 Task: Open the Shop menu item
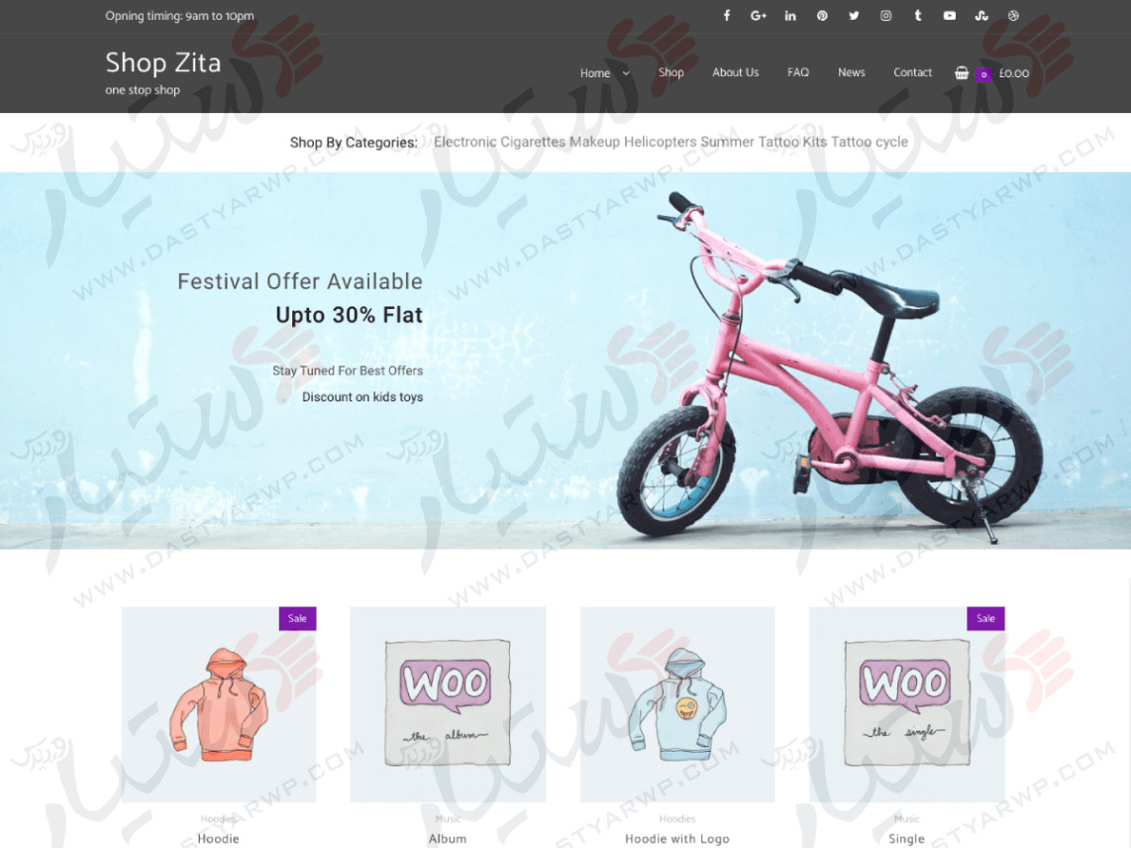[x=670, y=72]
